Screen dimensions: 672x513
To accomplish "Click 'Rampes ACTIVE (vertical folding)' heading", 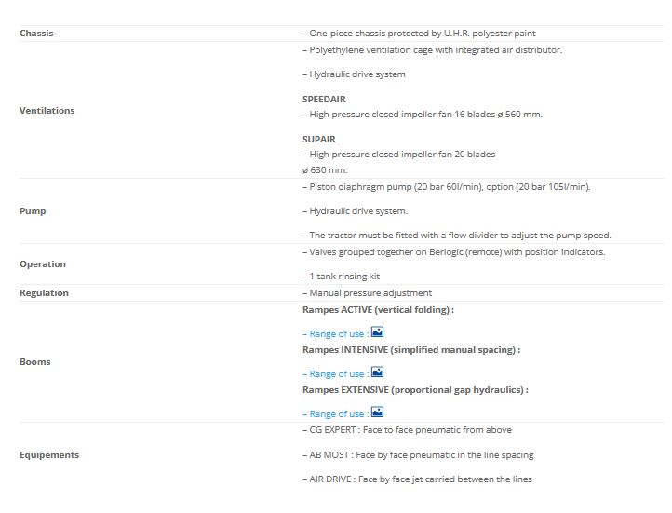I will point(378,309).
